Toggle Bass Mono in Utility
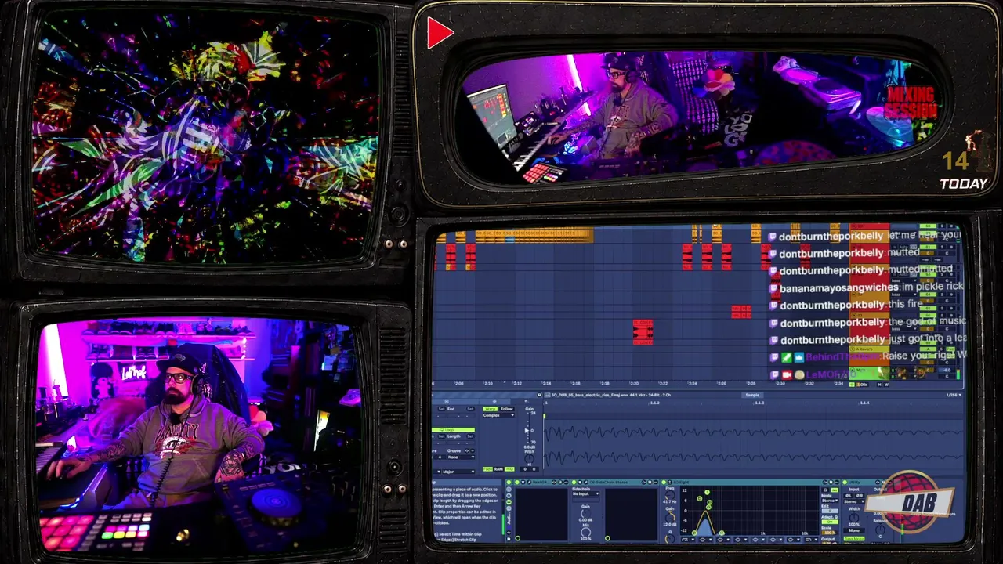 click(x=854, y=539)
